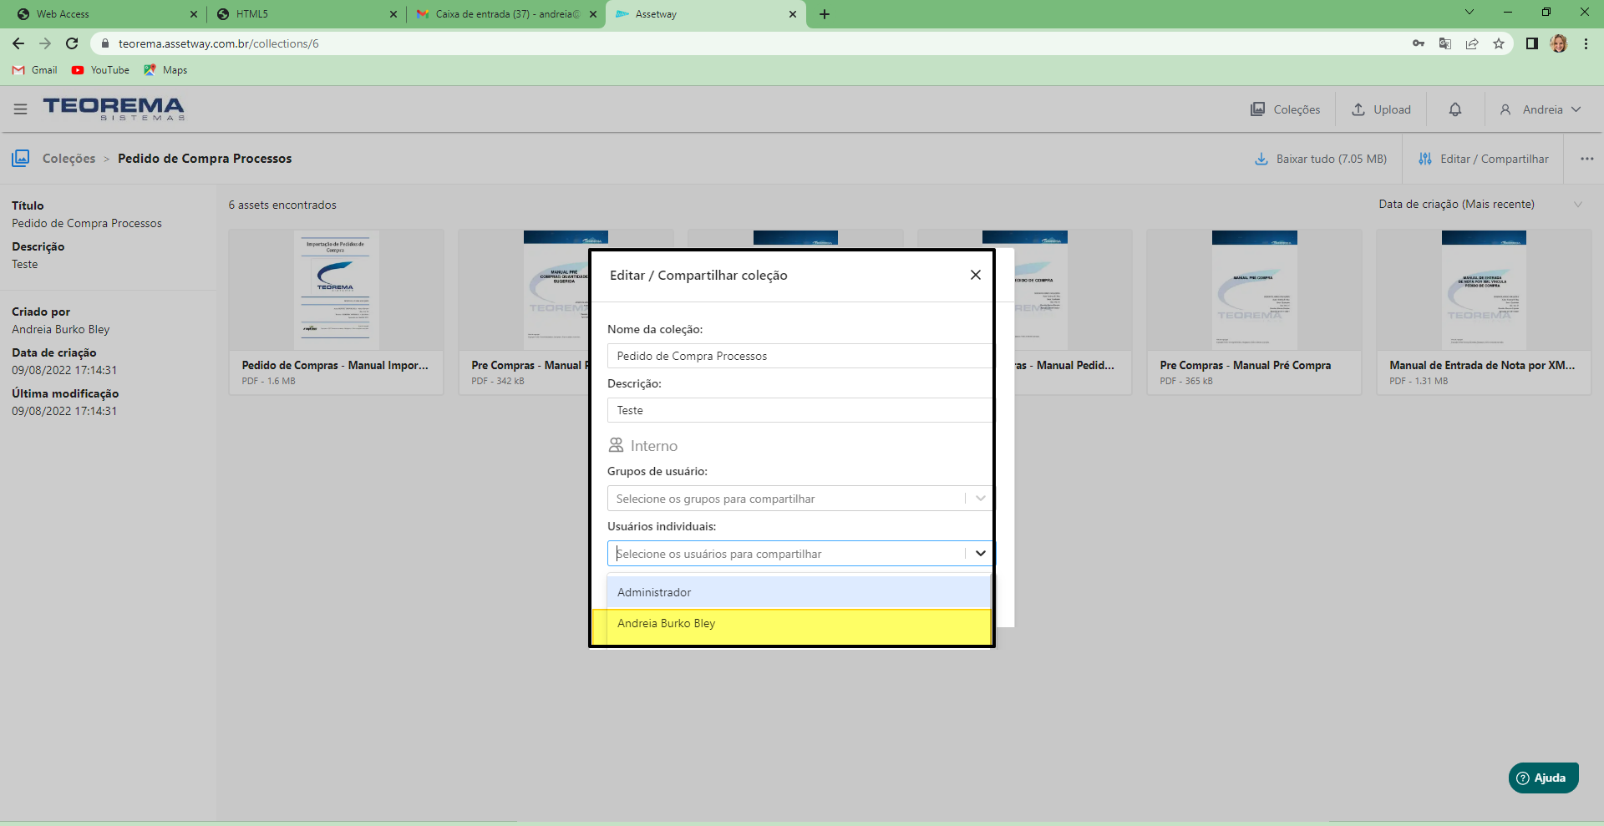This screenshot has width=1604, height=826.
Task: Open the notifications bell
Action: point(1455,109)
